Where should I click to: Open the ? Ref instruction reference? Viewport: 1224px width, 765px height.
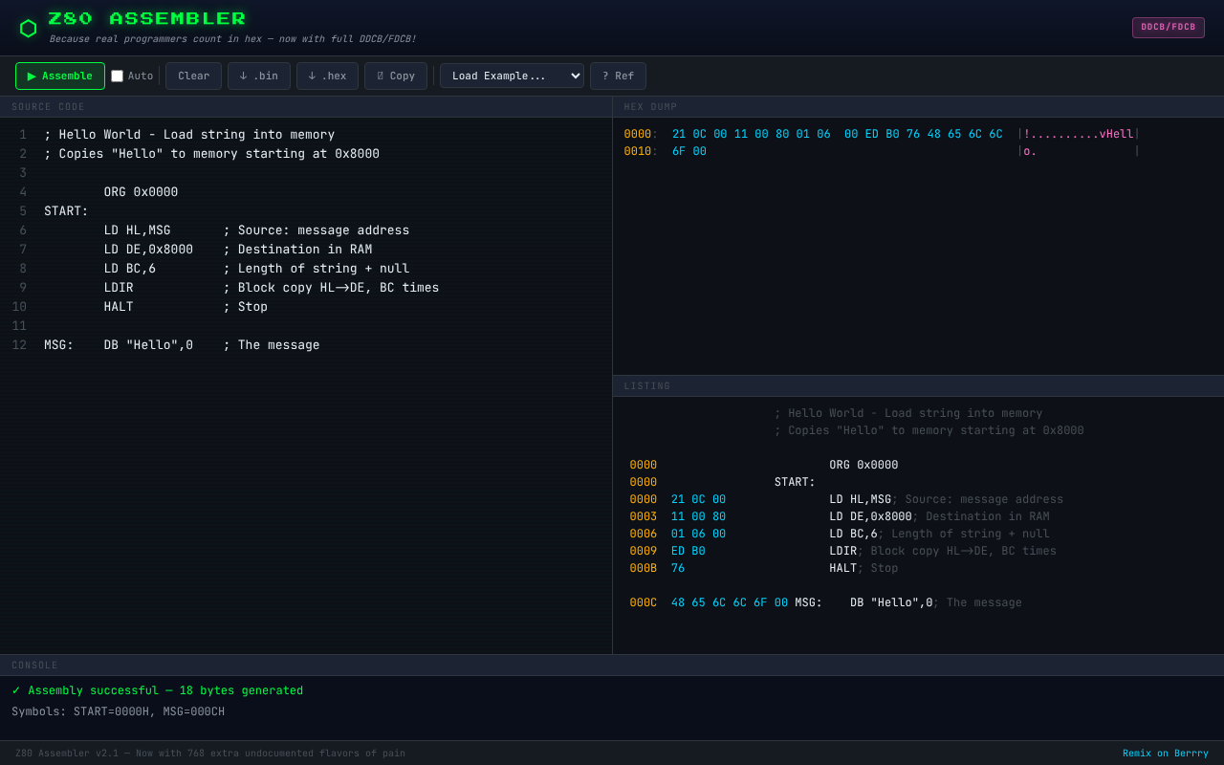pos(618,76)
